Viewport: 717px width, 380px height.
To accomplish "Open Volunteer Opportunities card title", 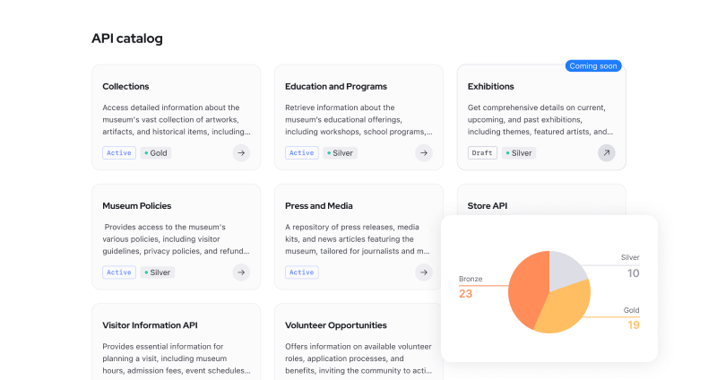I will 335,325.
